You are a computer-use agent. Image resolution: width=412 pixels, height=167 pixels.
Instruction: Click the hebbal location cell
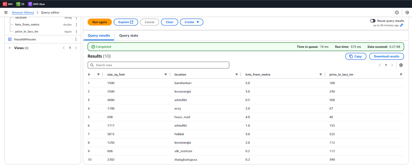click(x=179, y=134)
